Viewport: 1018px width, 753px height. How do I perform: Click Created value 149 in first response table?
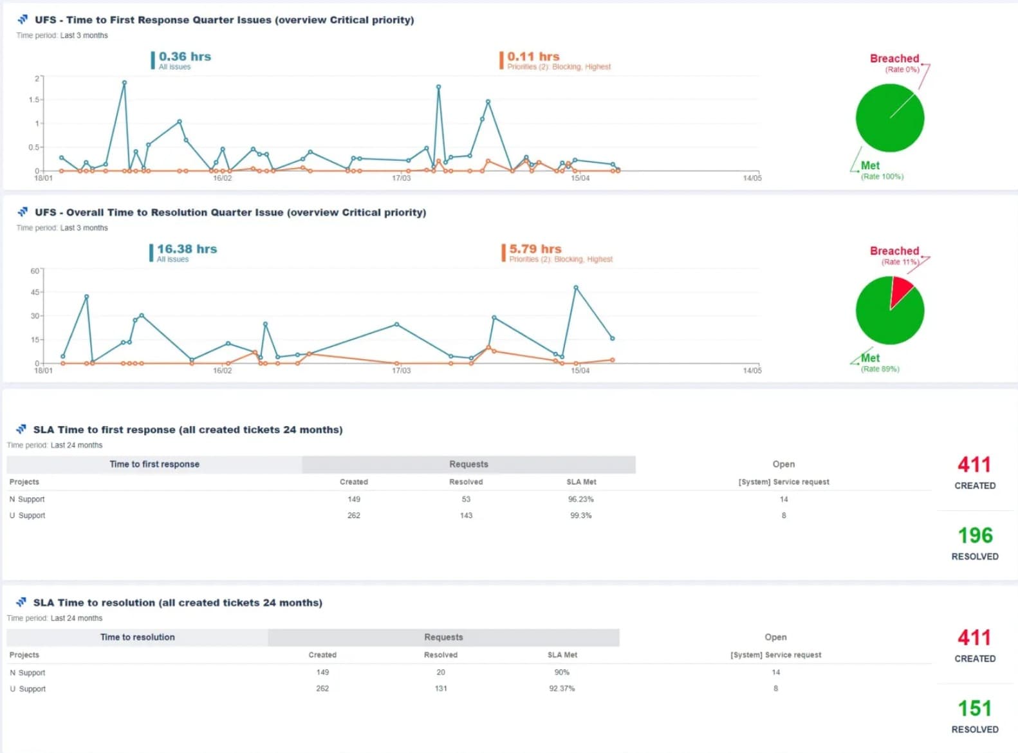click(x=354, y=499)
